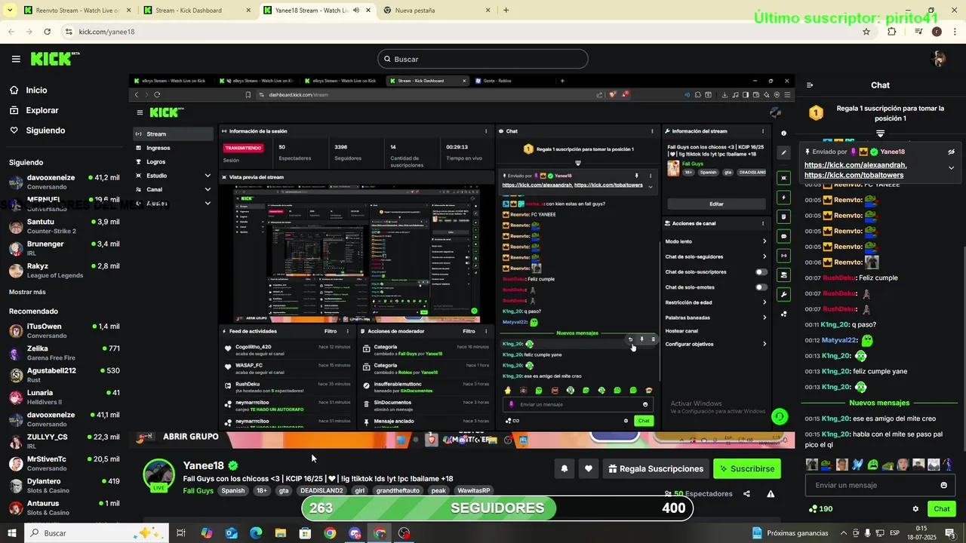Open Santutu channel in Siguiendo list
Screen dimensions: 966x543
coord(64,226)
